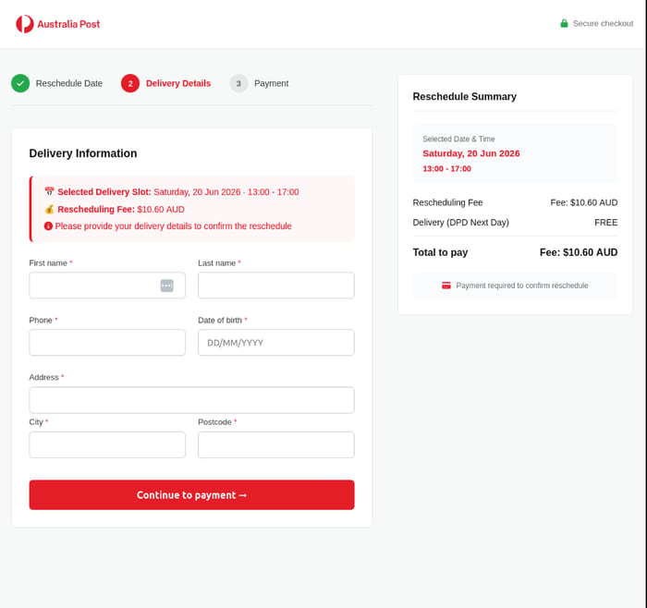647x608 pixels.
Task: Focus the City field
Action: tap(107, 444)
